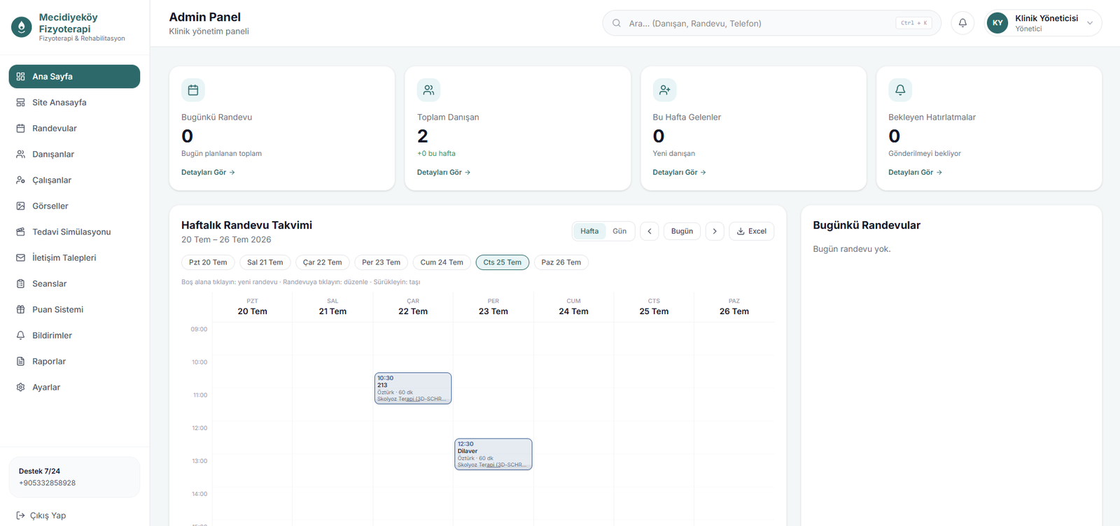
Task: Click Detayları Gör under Toplam Danışan
Action: (x=444, y=172)
